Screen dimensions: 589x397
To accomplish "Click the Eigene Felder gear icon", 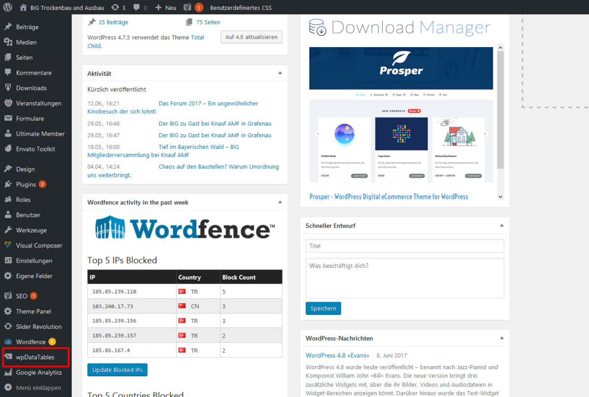I will (x=8, y=276).
